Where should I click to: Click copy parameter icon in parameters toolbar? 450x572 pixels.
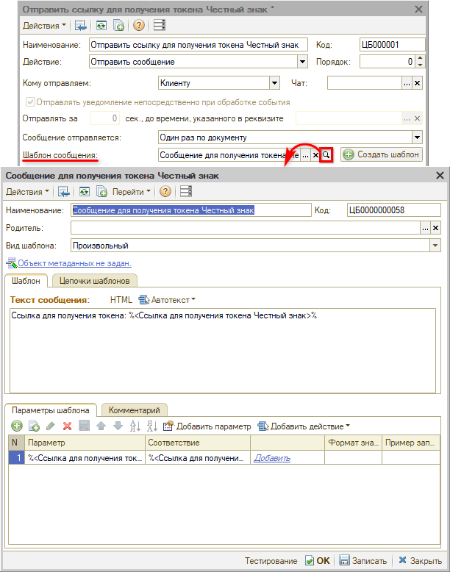(33, 426)
